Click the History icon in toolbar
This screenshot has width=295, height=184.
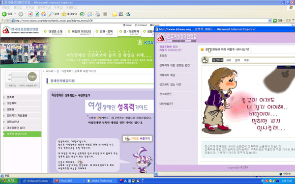(82, 14)
